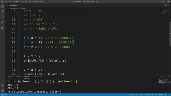The height and width of the screenshot is (96, 171).
Task: Click the "// << left shift" comment
Action: coord(39,24)
